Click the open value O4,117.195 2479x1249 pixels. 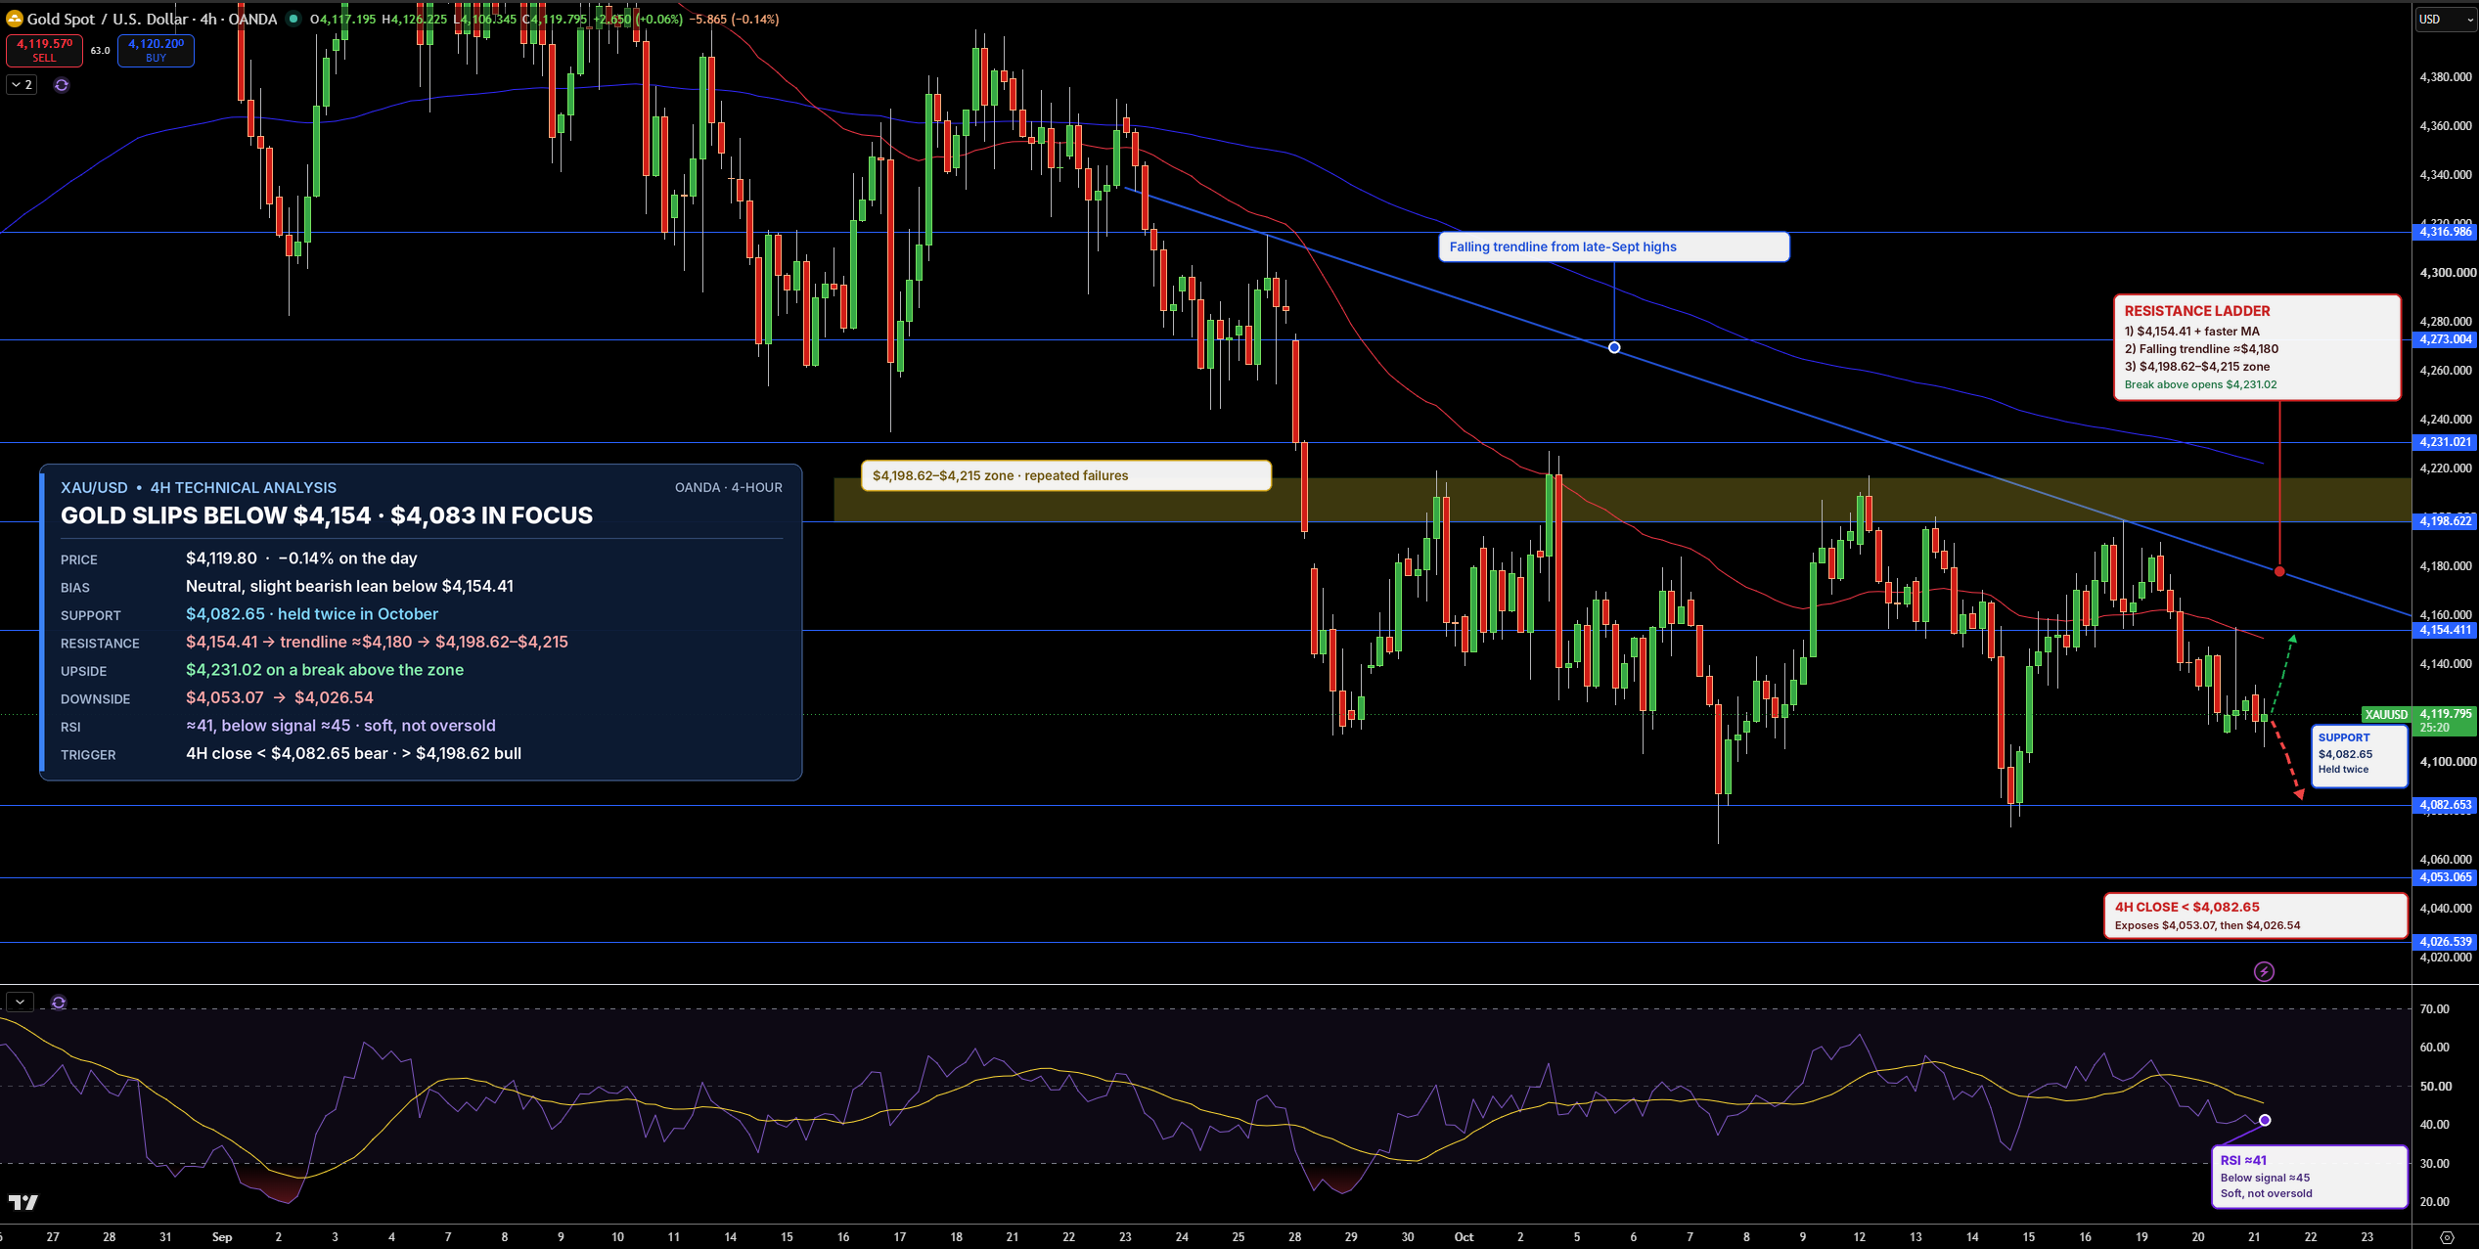(342, 19)
